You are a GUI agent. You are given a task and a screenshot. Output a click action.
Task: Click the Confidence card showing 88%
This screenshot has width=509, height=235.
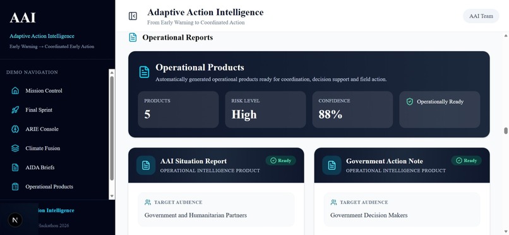tap(352, 110)
